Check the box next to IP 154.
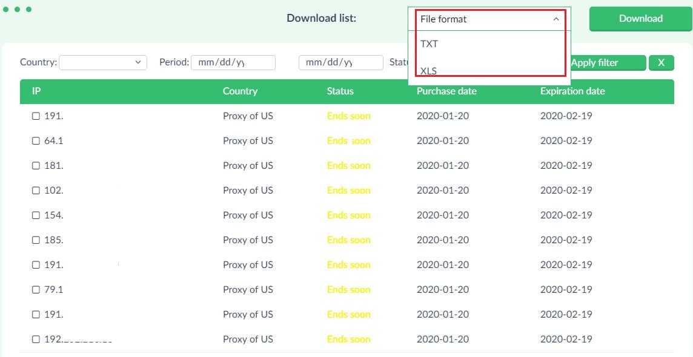Screen dimensions: 693x357 click(x=36, y=215)
